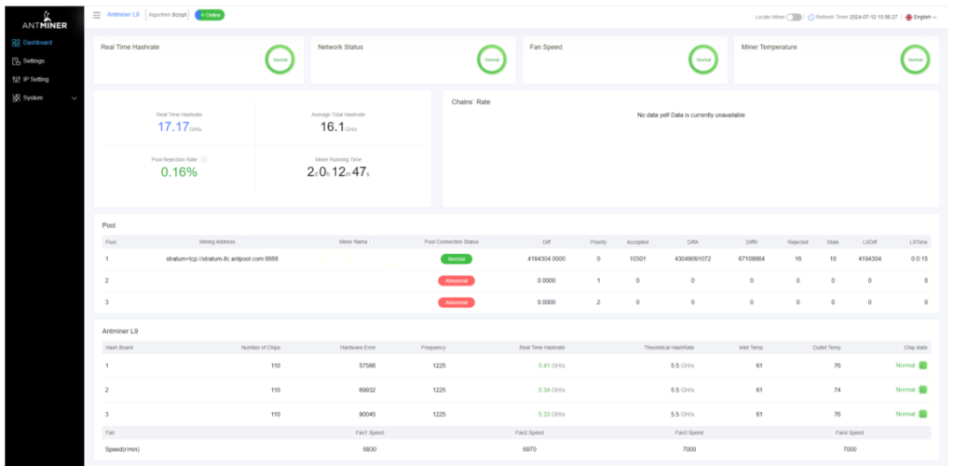
Task: Click the Antminer logo
Action: point(45,21)
